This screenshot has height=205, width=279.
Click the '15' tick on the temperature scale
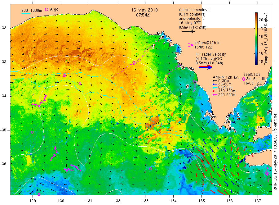pyautogui.click(x=261, y=62)
